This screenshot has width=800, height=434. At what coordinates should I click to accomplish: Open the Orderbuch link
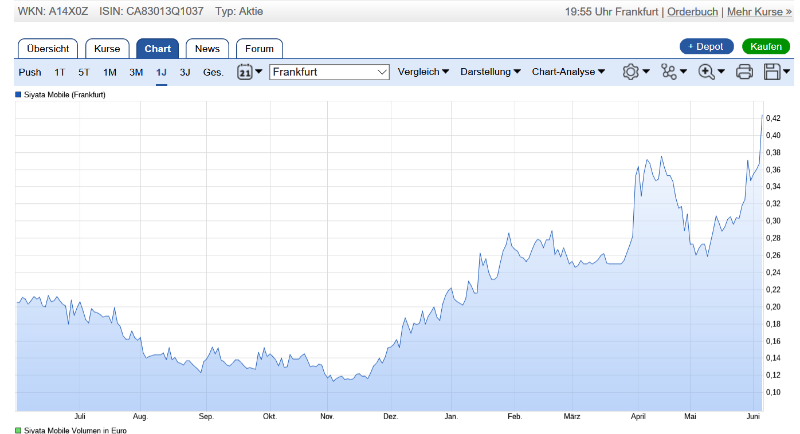pyautogui.click(x=692, y=11)
